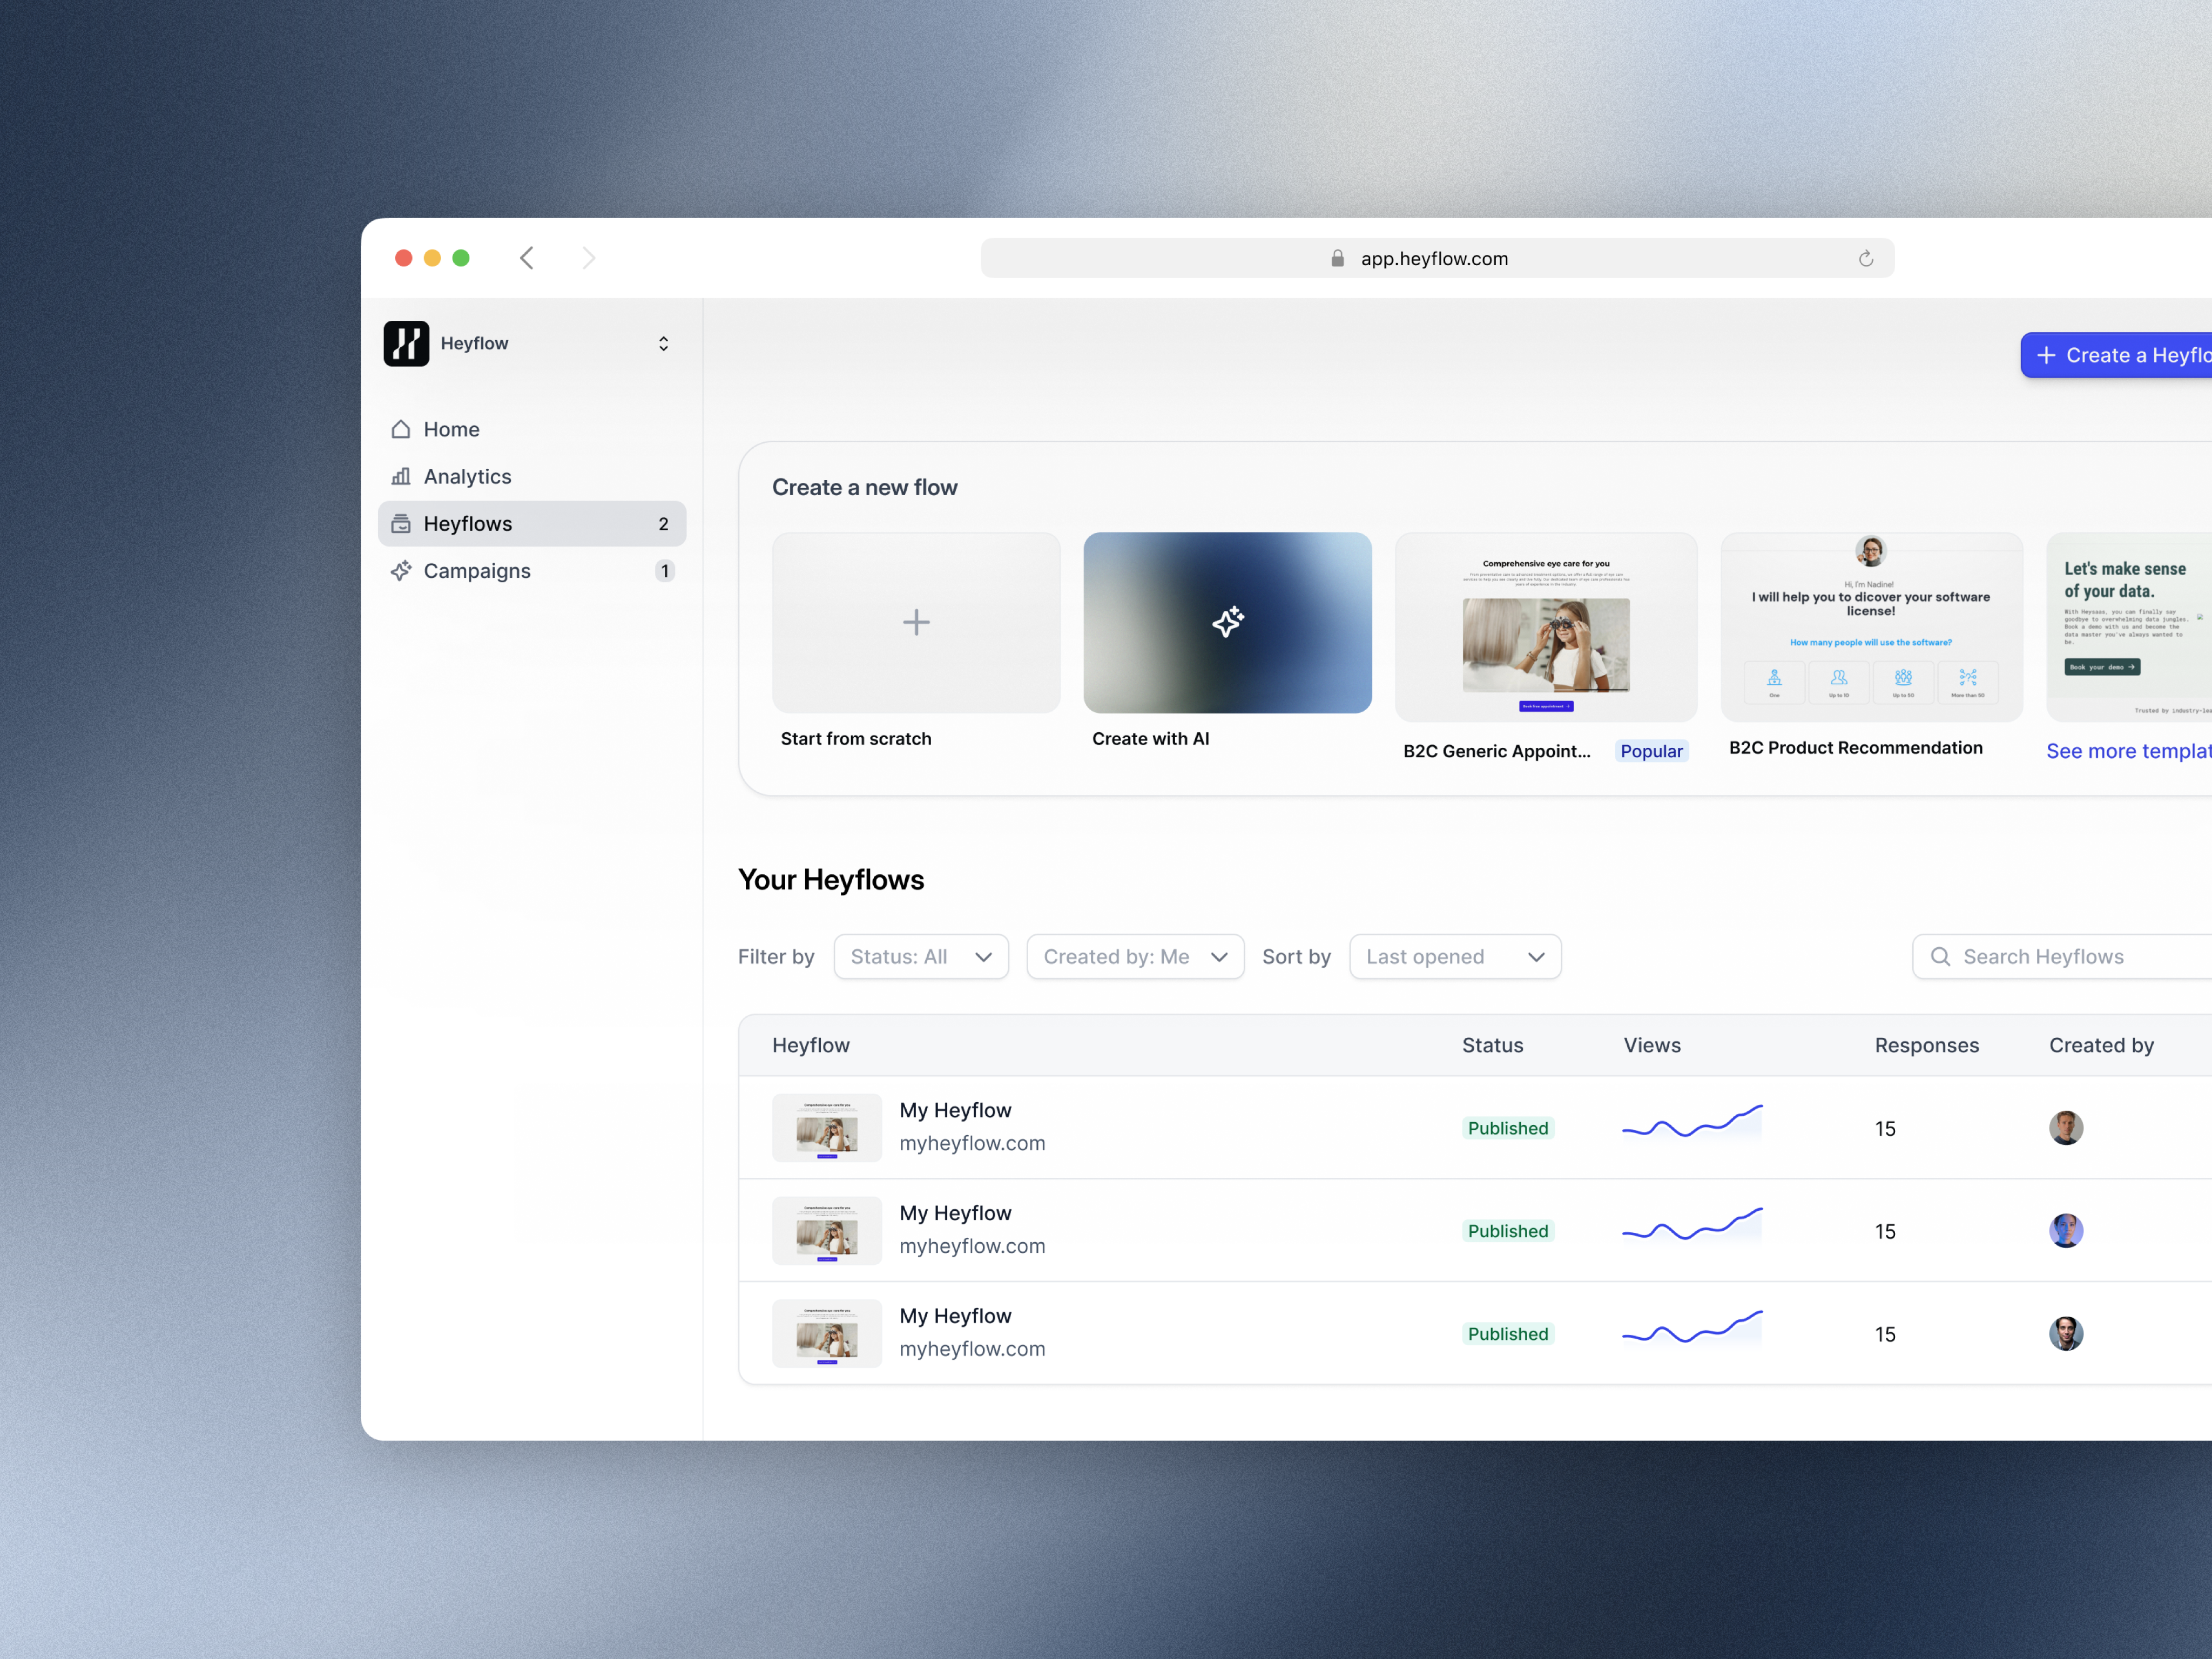Click the sparkle icon on Create with AI
Screen dimensions: 2212x1659
tap(1227, 622)
